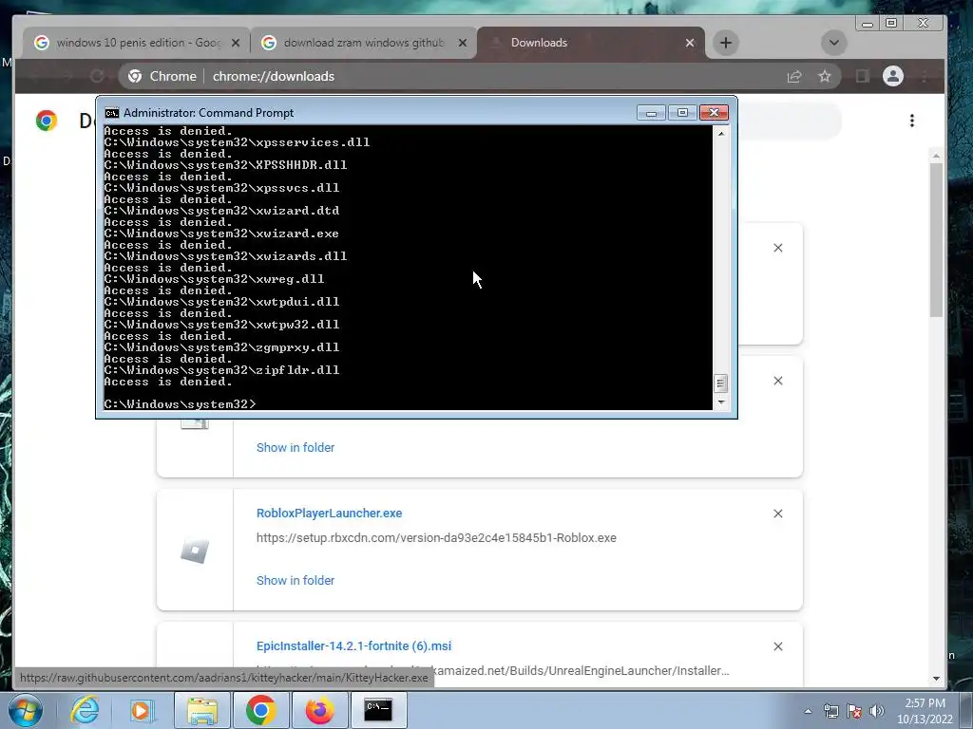
Task: Open Action Center flag icon
Action: coord(854,711)
